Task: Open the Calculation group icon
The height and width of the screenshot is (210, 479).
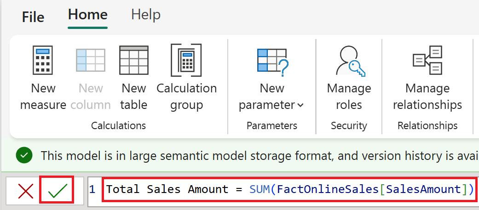Action: pyautogui.click(x=186, y=60)
